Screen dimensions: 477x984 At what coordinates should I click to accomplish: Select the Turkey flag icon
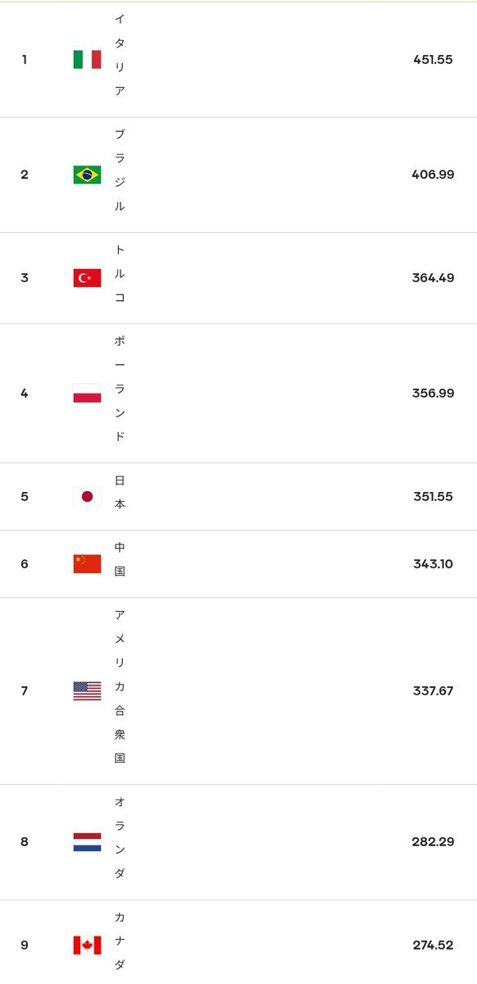[87, 278]
